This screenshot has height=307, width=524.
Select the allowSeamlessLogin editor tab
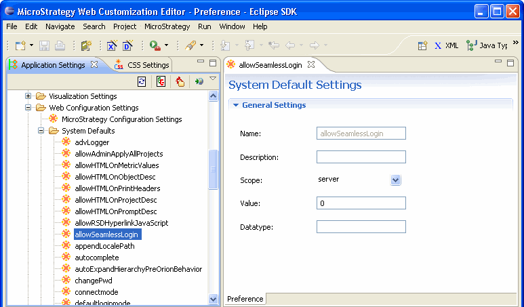click(270, 65)
